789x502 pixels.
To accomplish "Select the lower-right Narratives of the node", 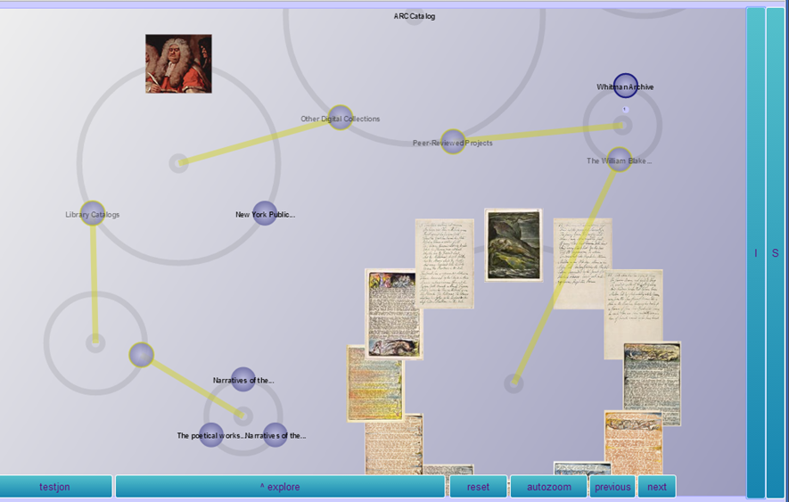I will [x=275, y=435].
